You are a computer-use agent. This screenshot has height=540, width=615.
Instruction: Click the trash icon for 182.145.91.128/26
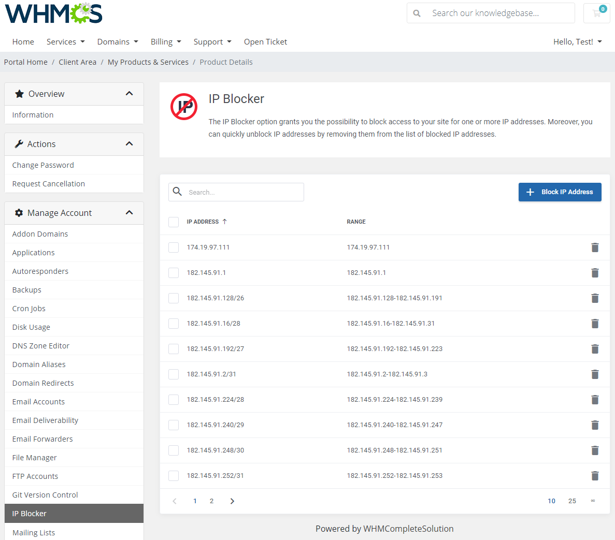595,298
